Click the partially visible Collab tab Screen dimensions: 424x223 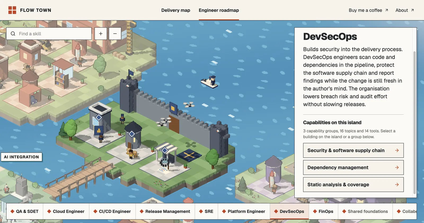[405, 211]
